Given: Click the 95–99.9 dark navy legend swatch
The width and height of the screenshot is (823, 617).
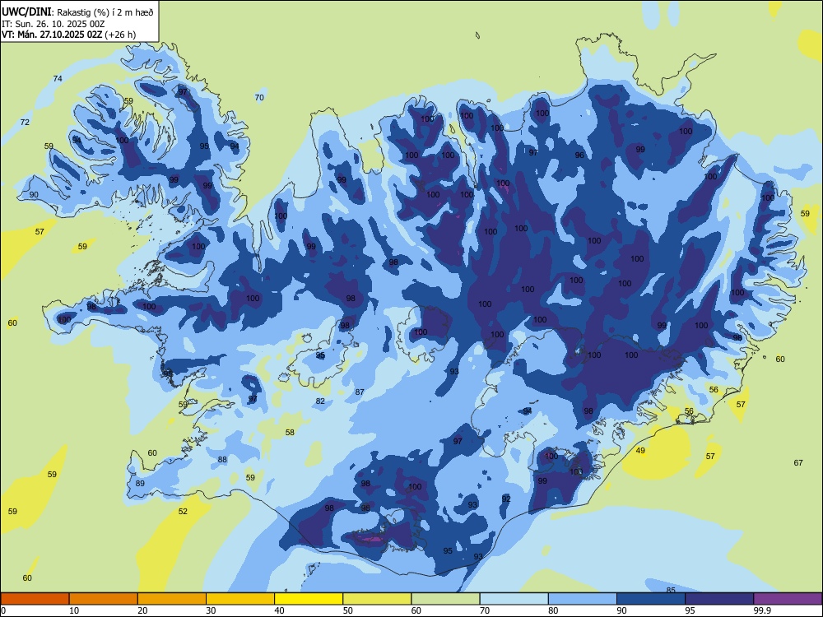Looking at the screenshot, I should pos(719,599).
